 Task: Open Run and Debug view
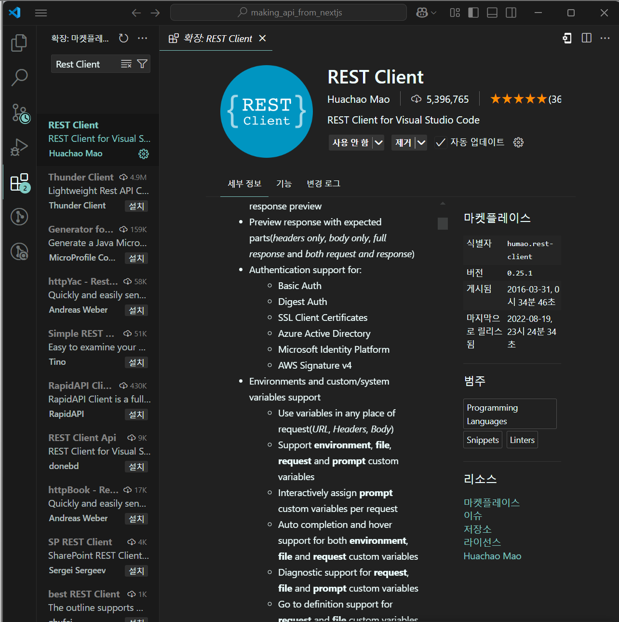point(19,147)
